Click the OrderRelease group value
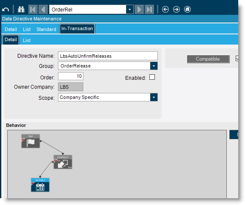 (75, 66)
